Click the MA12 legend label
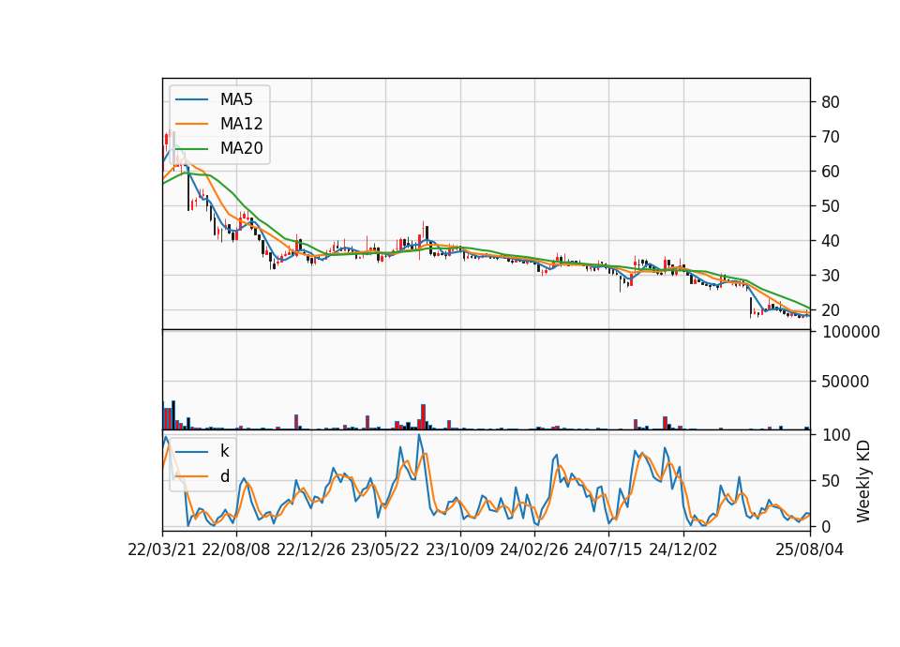The width and height of the screenshot is (900, 647). point(241,124)
